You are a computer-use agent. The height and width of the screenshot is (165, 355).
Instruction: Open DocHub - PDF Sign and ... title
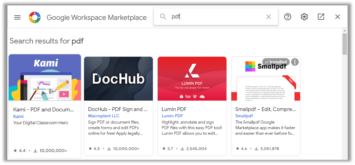(118, 109)
